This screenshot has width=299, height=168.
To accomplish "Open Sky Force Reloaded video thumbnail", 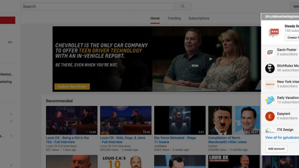I will (x=180, y=120).
